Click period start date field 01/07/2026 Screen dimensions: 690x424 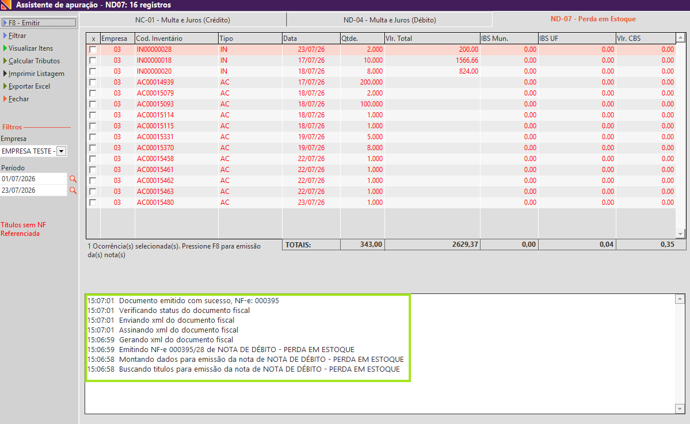[x=33, y=179]
